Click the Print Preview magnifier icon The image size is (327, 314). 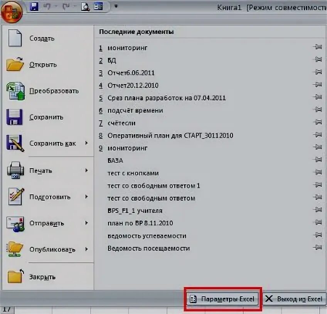coord(86,7)
